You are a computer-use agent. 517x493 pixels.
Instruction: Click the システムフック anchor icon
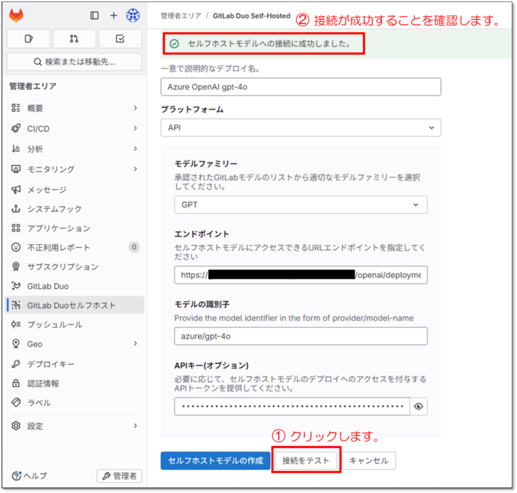pos(16,209)
